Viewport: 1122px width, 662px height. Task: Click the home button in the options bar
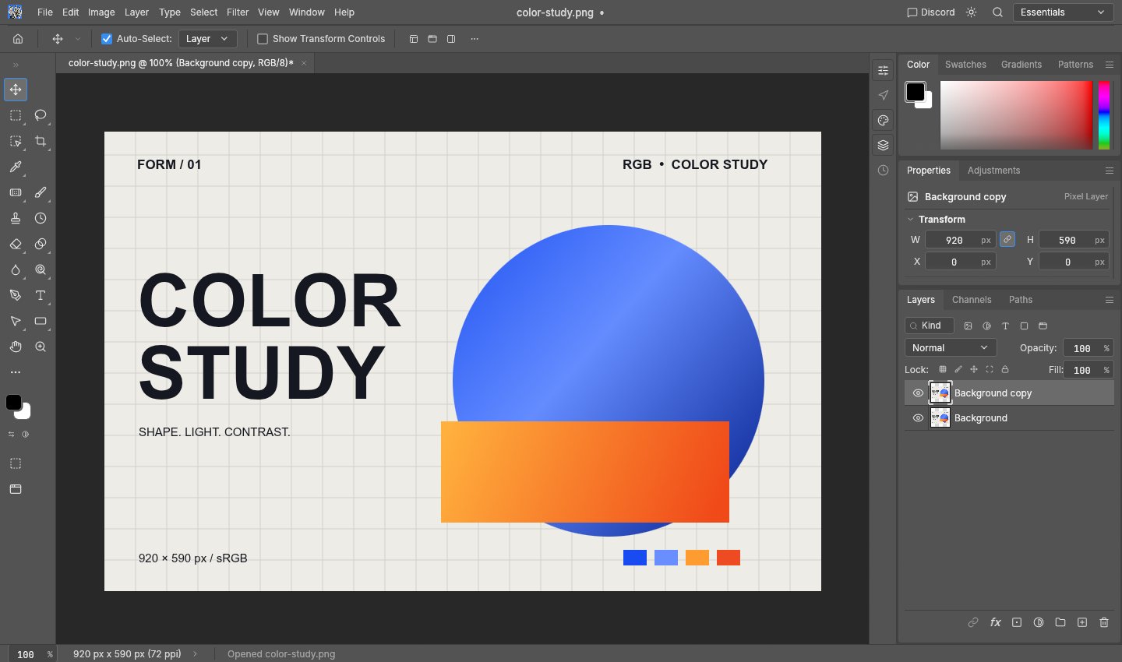(x=18, y=39)
